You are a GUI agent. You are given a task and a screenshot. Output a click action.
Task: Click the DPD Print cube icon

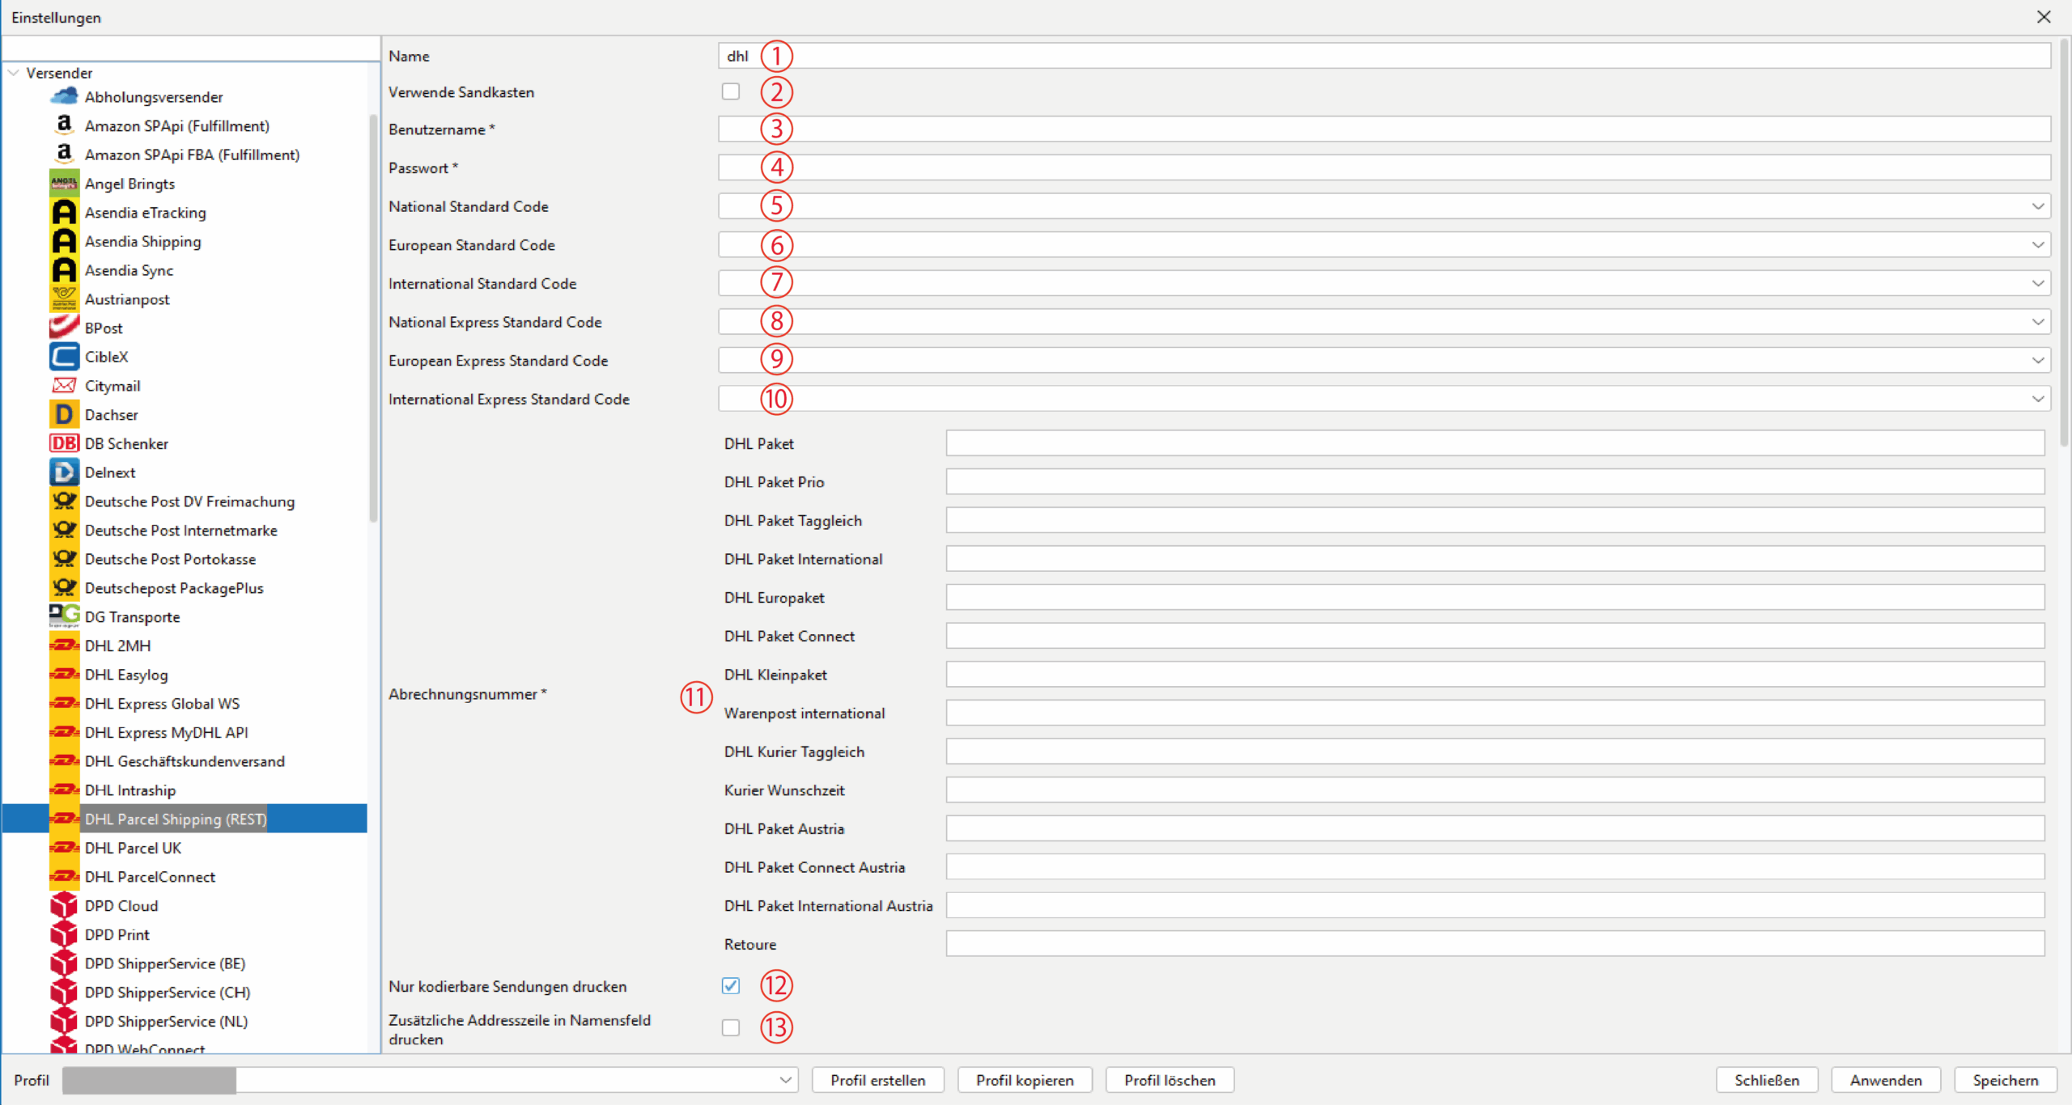(64, 934)
